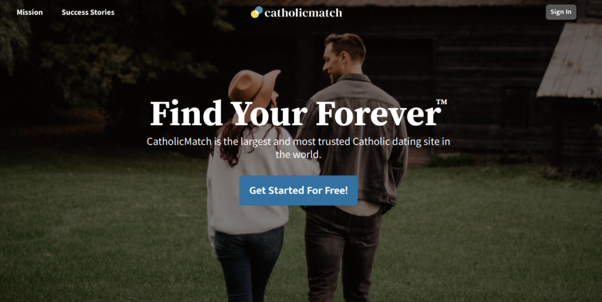Screen dimensions: 602x302
Task: Click the metal shed roof
Action: coord(569,61)
